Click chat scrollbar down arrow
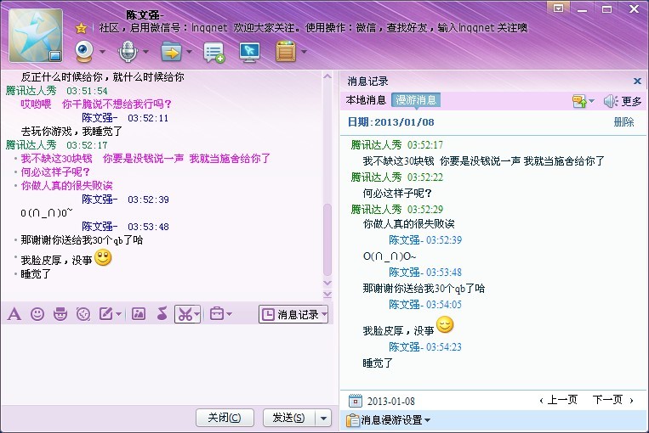Image resolution: width=649 pixels, height=433 pixels. click(x=327, y=283)
